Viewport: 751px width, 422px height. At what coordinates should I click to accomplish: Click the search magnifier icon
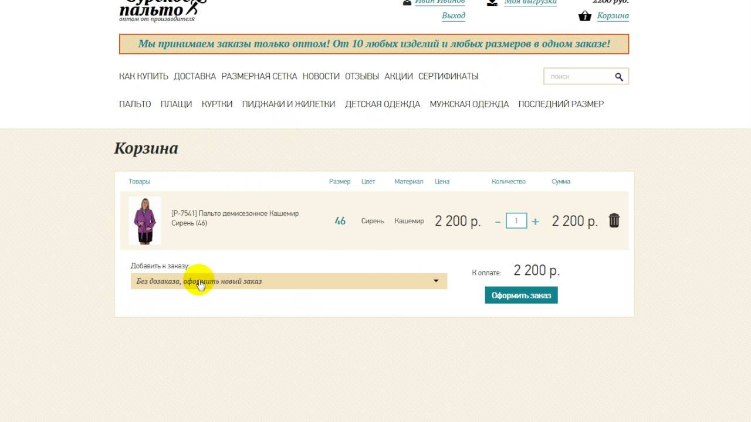619,77
